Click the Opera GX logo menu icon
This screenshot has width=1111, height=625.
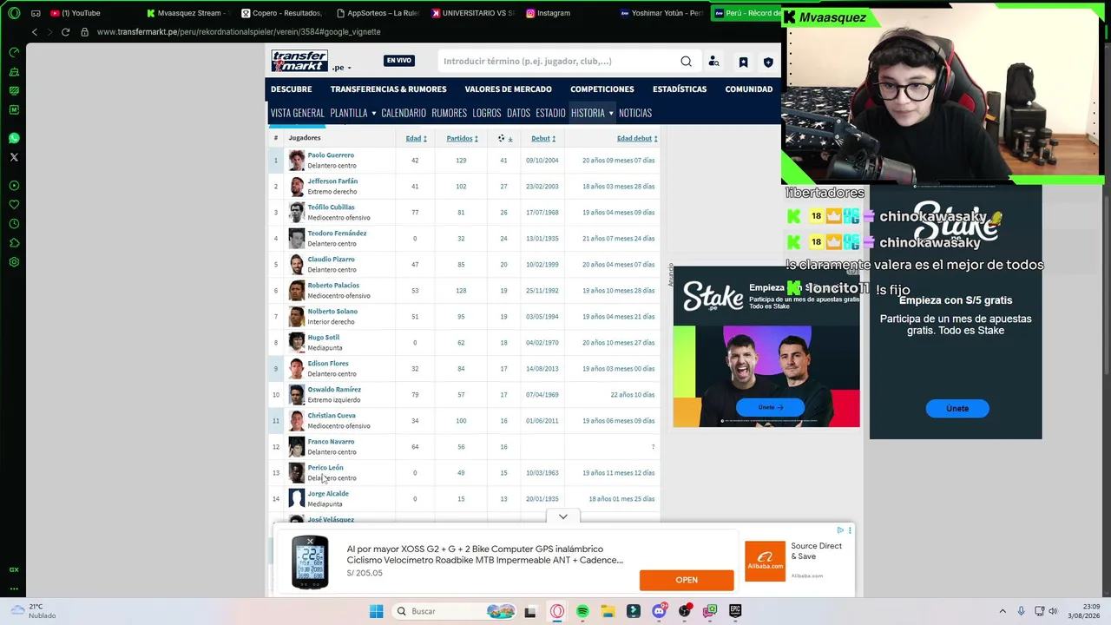14,13
